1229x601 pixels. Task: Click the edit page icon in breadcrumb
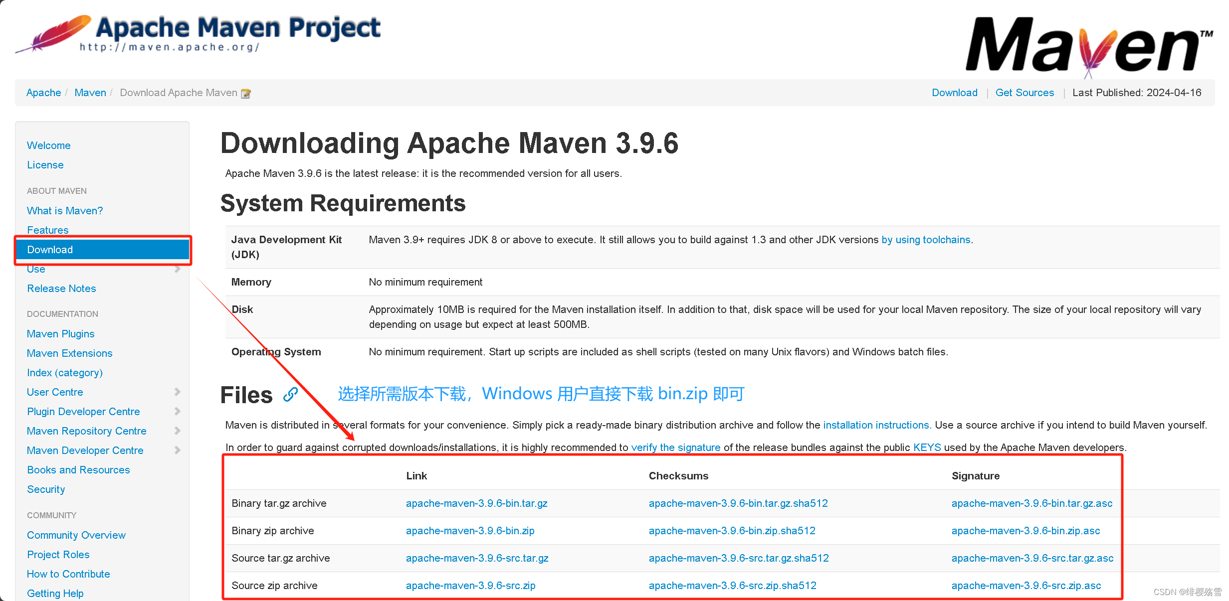coord(246,93)
